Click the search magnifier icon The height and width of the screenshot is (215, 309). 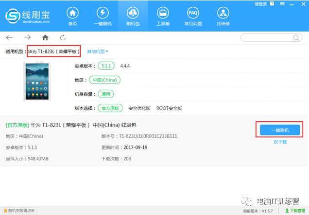point(296,37)
